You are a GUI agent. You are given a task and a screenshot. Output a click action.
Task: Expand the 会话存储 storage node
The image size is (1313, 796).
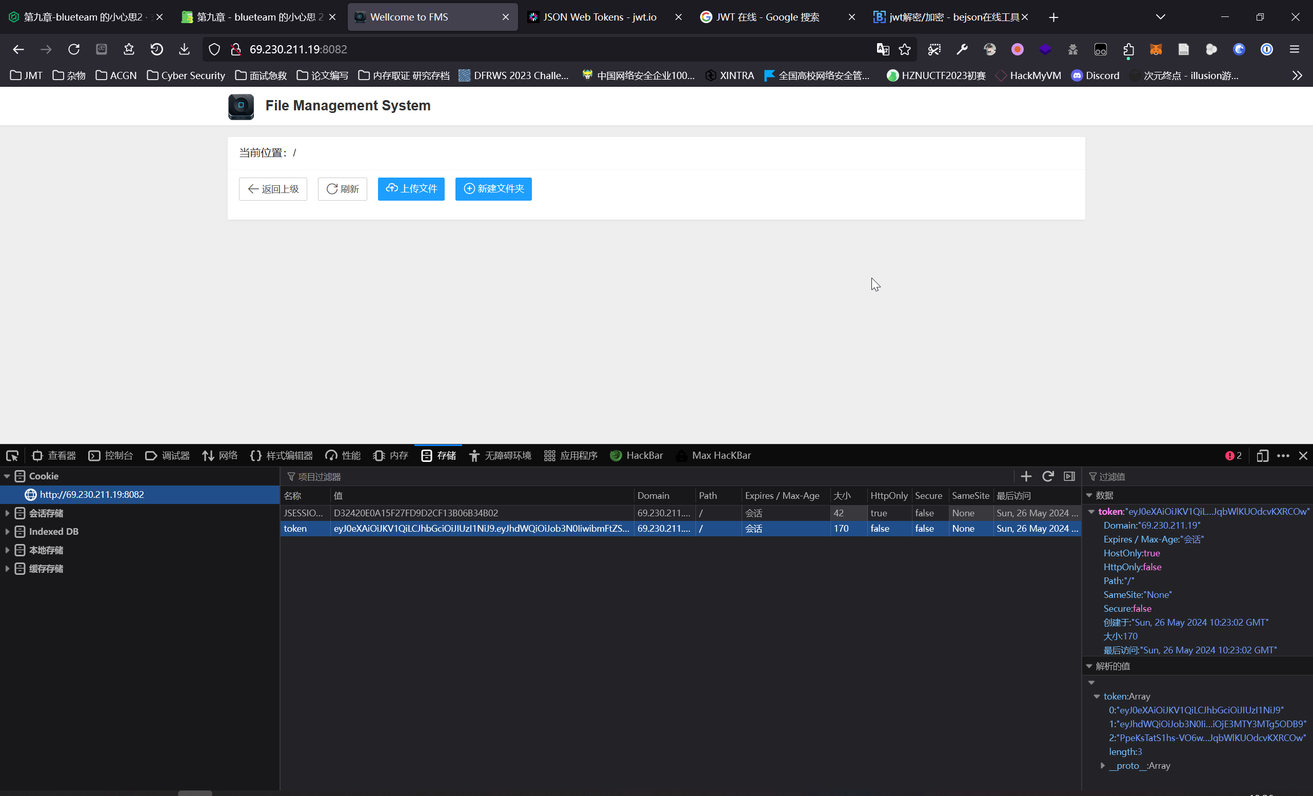coord(7,513)
